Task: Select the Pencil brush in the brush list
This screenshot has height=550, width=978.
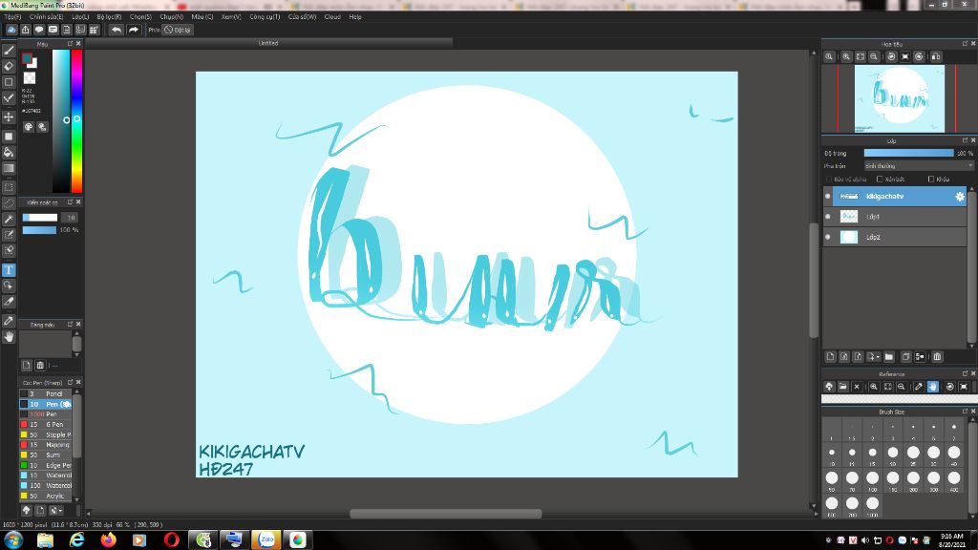Action: (53, 393)
